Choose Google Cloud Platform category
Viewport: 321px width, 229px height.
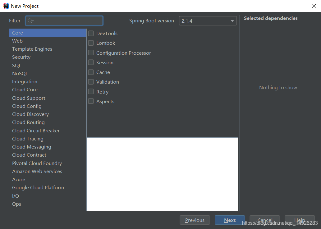coord(47,188)
